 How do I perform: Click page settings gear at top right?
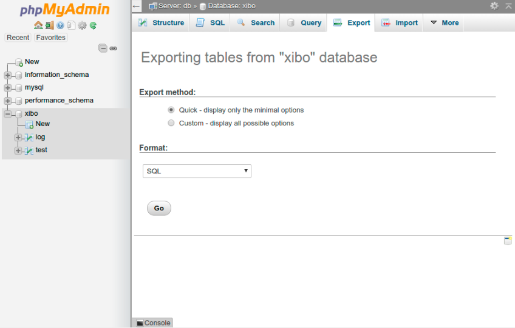pos(494,5)
